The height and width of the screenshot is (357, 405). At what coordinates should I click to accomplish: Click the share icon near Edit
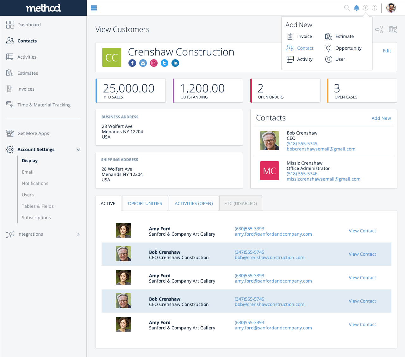[379, 29]
